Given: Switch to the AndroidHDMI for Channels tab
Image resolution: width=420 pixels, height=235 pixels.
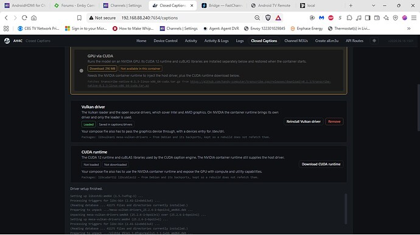Looking at the screenshot, I should click(x=26, y=5).
